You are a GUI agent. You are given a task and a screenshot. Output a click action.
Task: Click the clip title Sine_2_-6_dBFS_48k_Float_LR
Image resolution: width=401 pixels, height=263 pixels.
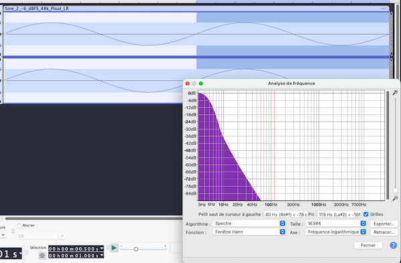click(37, 9)
